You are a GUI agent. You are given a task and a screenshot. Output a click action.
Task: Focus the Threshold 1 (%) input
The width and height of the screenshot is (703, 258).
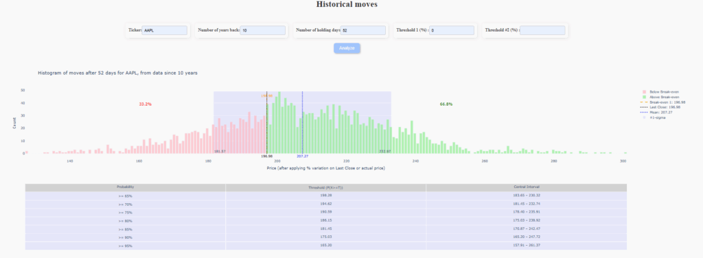[452, 30]
